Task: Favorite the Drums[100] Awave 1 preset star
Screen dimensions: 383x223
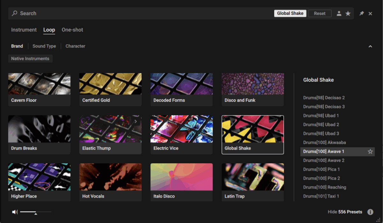Action: pos(370,152)
